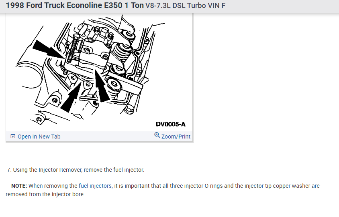Click the V8-7.3L DSL Turbo VIN F text
Screen dimensions: 339x217
point(185,6)
